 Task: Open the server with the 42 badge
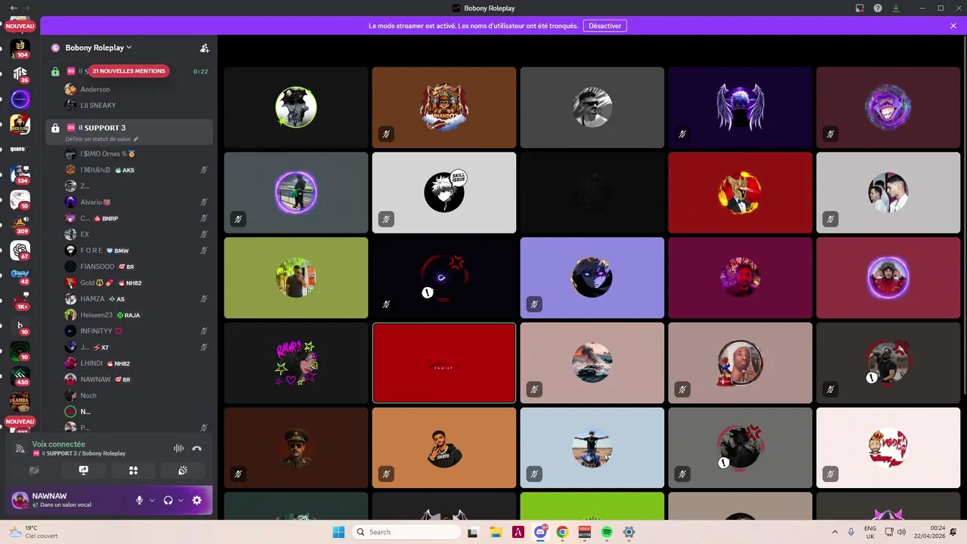point(20,276)
